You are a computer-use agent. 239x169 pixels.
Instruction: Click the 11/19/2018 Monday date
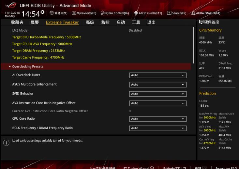12,14
